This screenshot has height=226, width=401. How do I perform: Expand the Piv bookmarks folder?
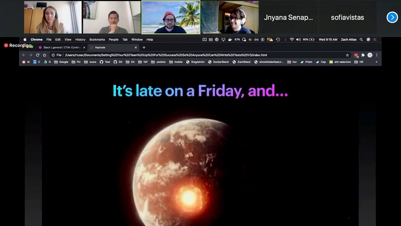tap(76, 62)
